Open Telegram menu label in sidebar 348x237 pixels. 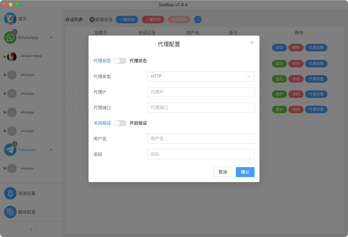pyautogui.click(x=27, y=150)
